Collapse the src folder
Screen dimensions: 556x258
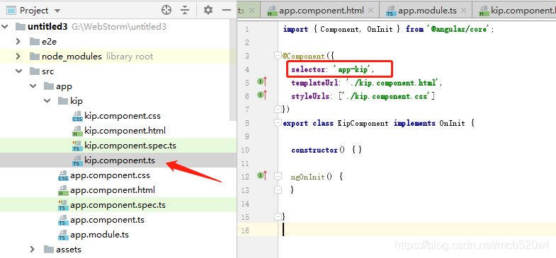[18, 71]
